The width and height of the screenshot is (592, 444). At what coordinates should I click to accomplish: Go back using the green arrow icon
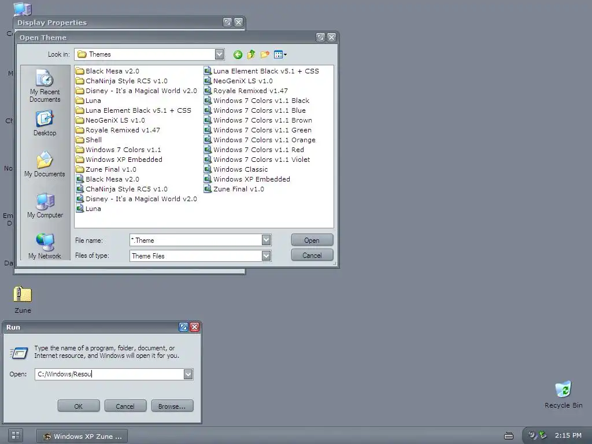238,55
